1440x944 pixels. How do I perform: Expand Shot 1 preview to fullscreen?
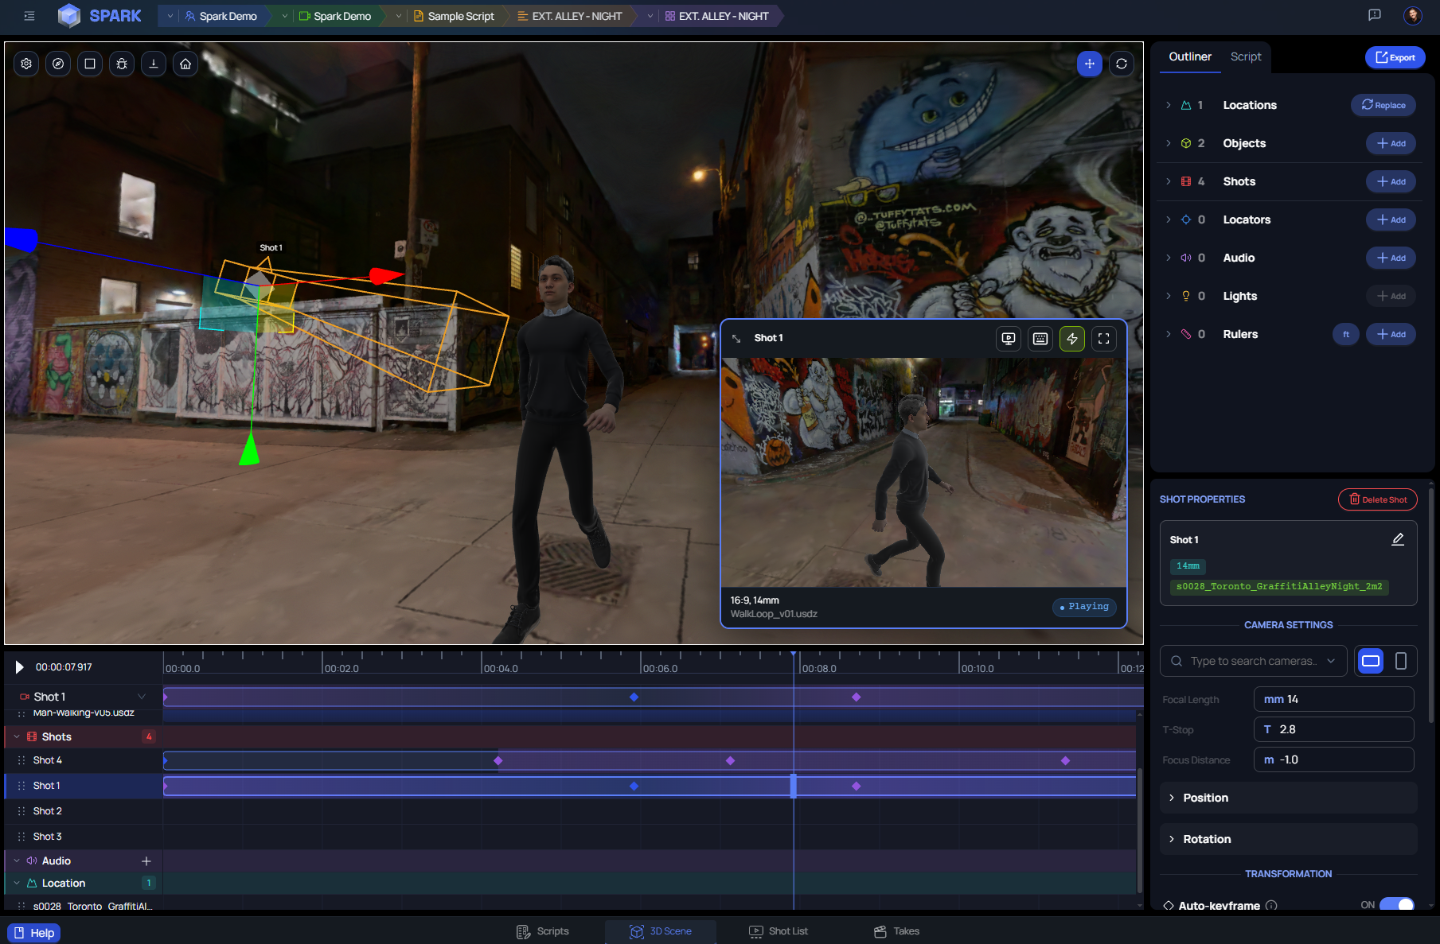pyautogui.click(x=1104, y=339)
